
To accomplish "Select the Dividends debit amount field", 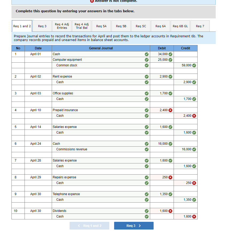I will coord(162,211).
